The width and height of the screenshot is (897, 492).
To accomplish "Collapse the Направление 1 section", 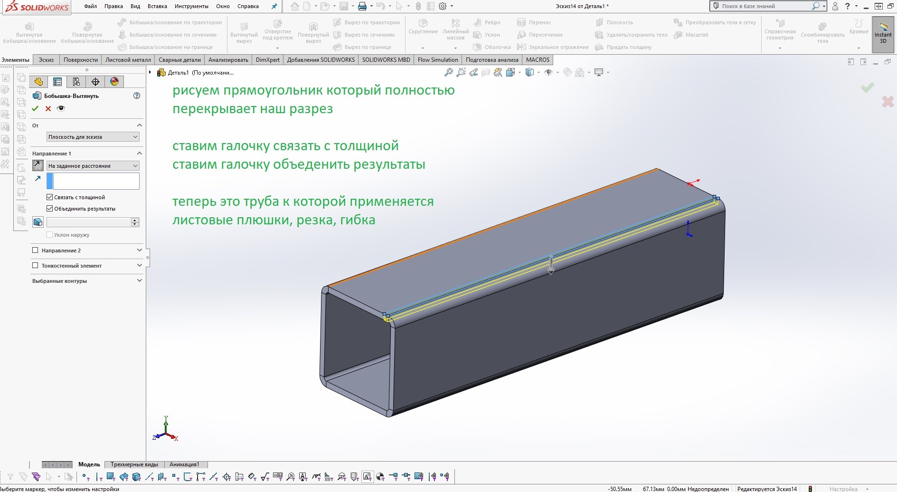I will [x=139, y=153].
